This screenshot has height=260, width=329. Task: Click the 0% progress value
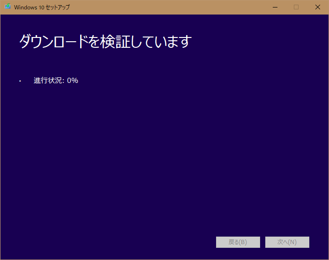(73, 80)
